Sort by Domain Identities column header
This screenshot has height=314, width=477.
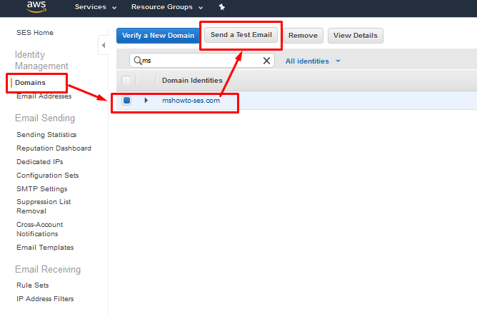[x=192, y=81]
